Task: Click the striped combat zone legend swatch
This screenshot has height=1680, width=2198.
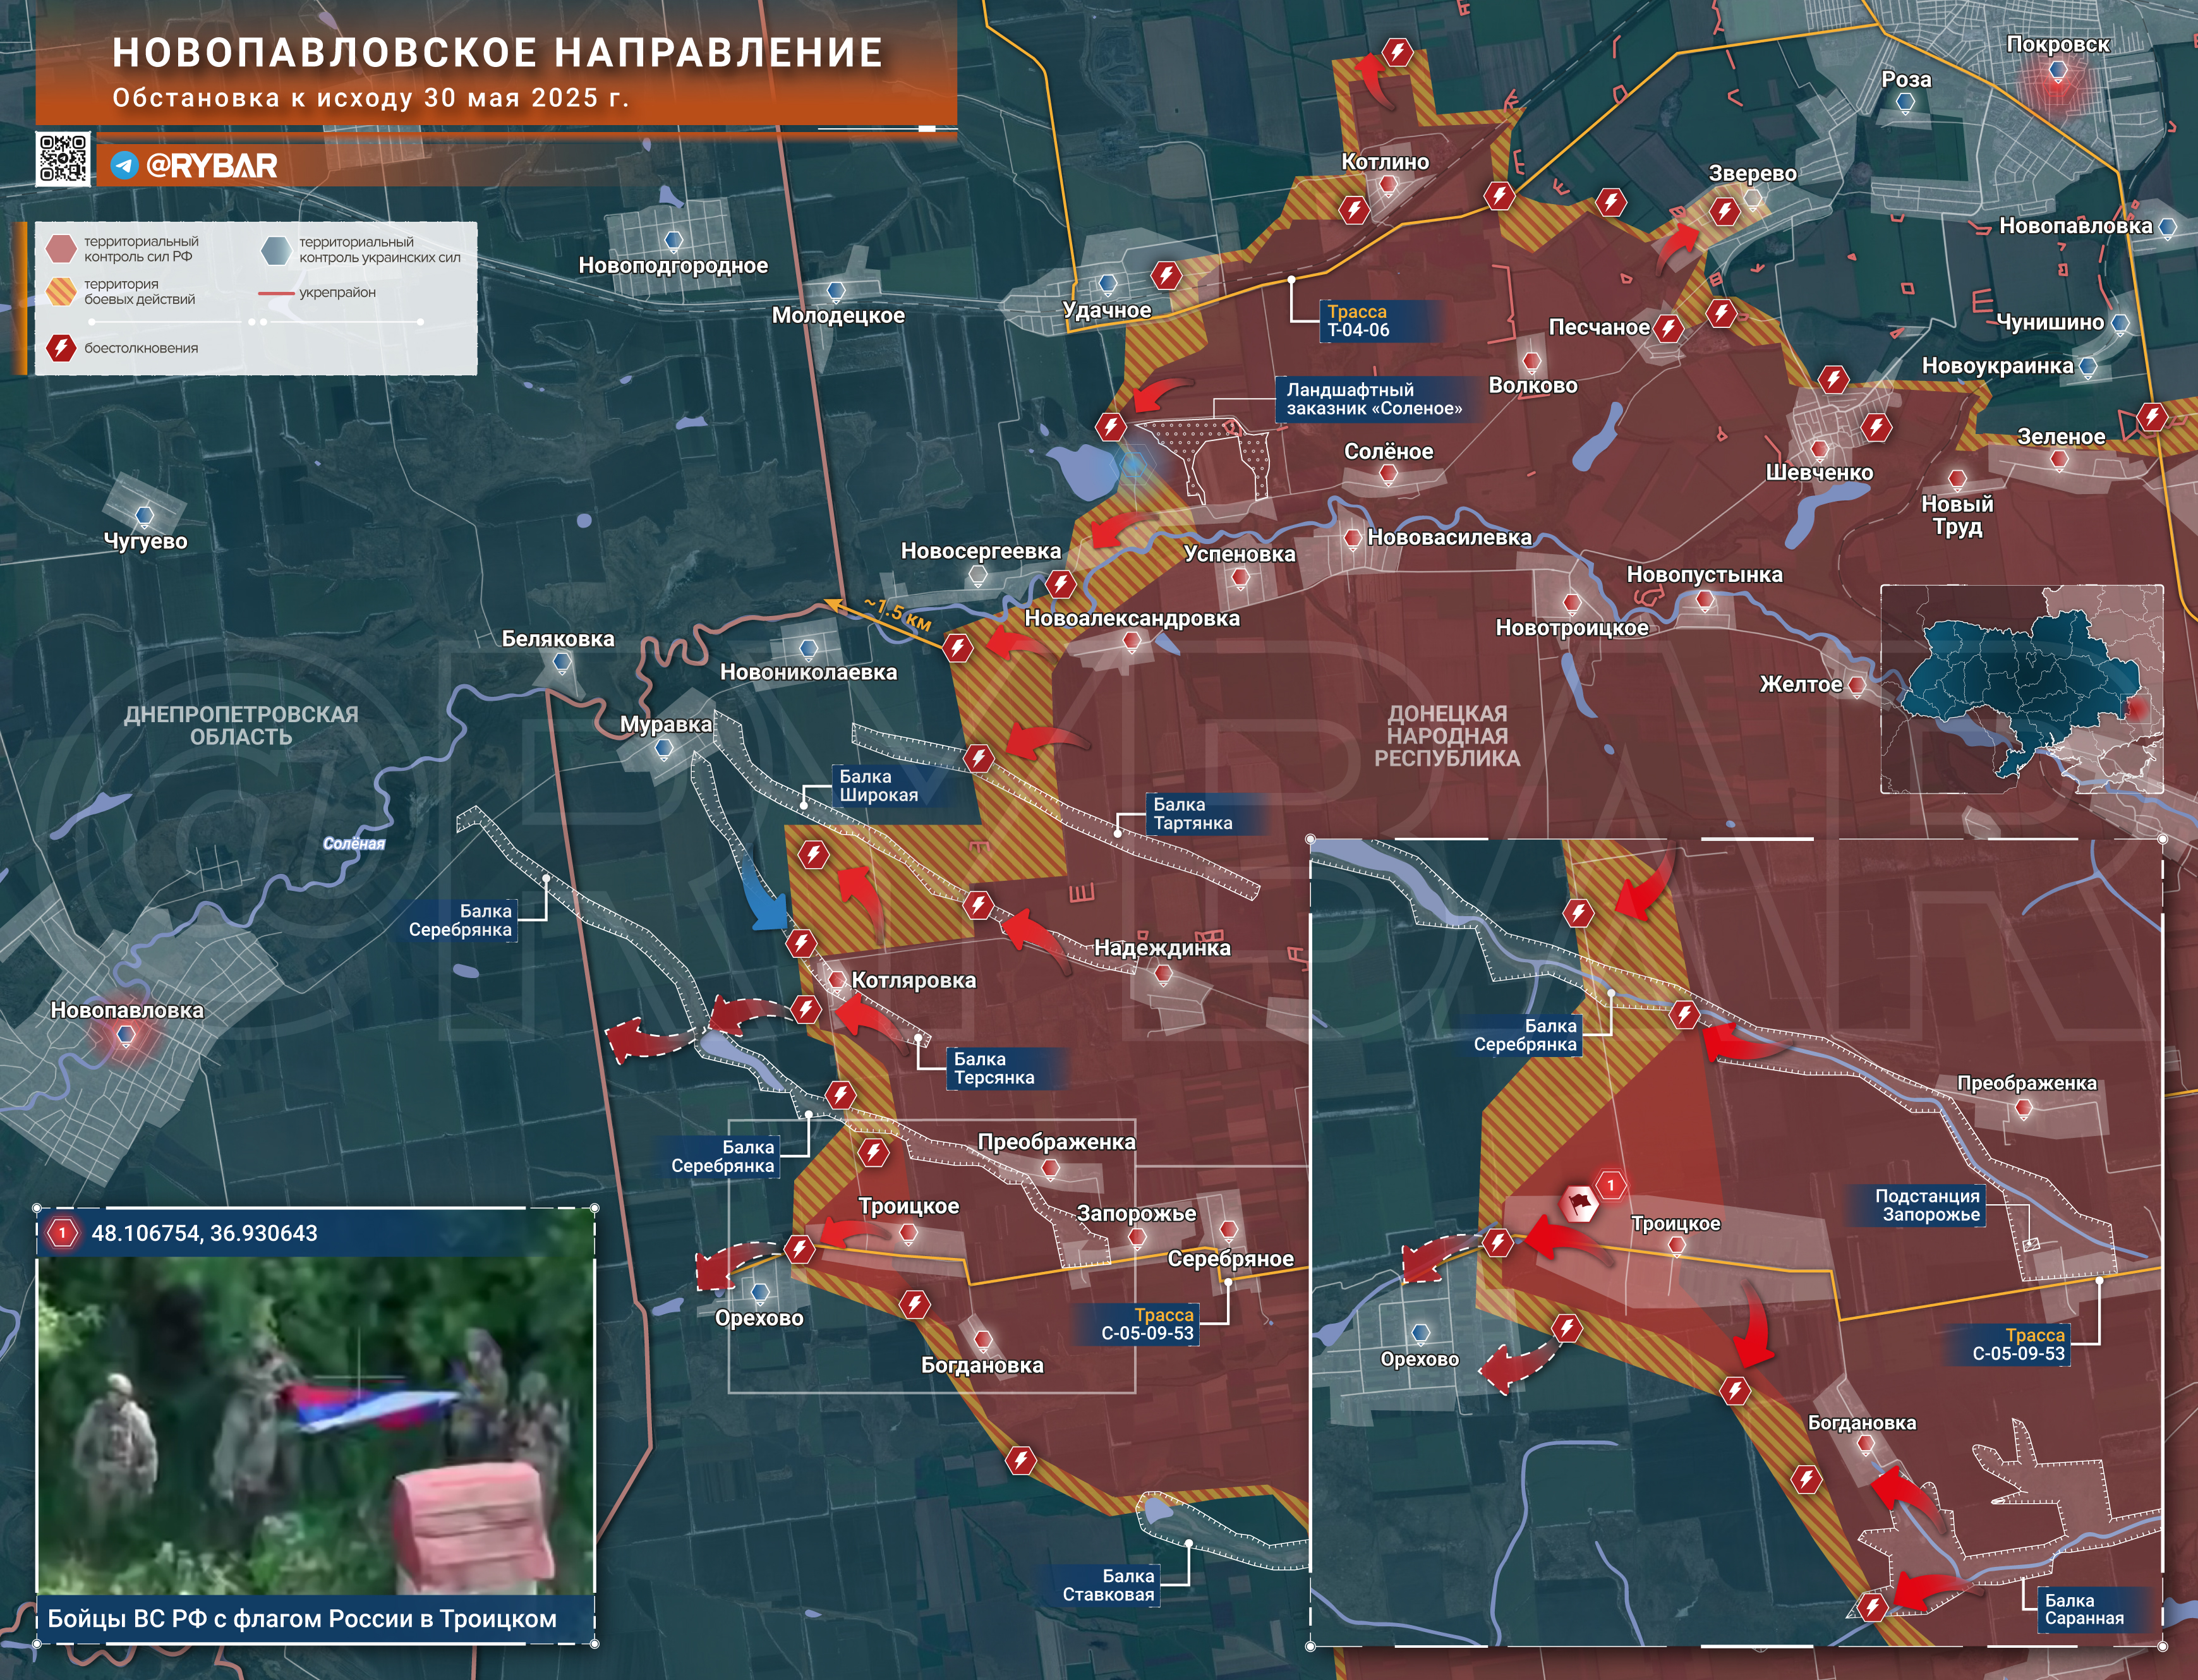Action: (62, 291)
